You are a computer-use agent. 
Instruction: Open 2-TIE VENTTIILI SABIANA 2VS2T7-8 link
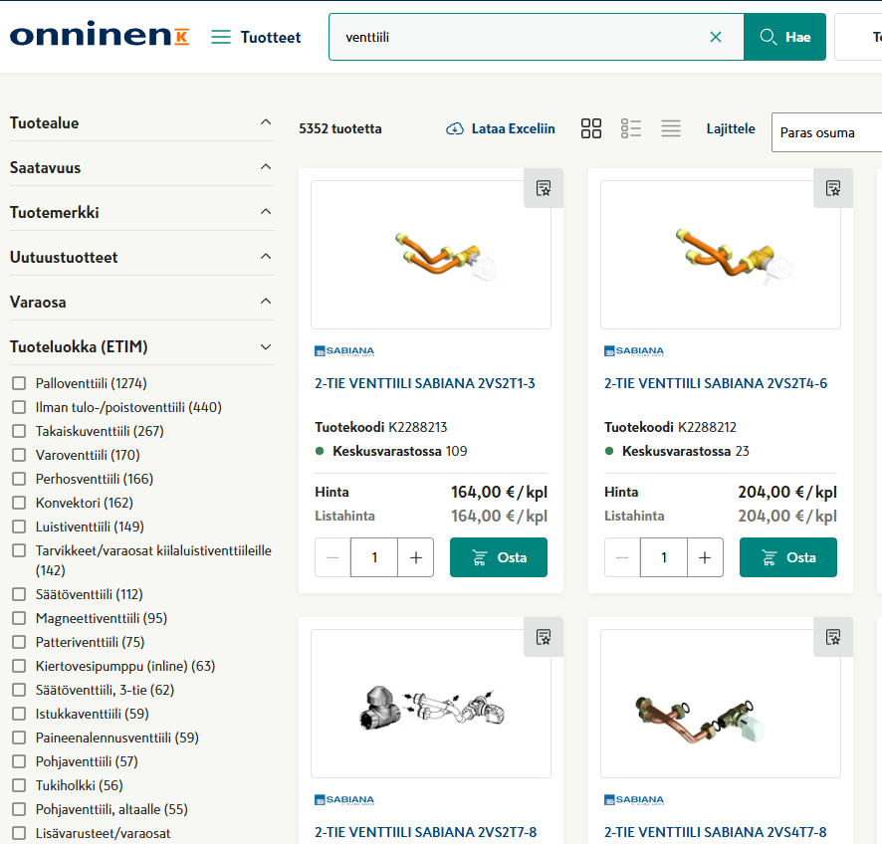(426, 832)
